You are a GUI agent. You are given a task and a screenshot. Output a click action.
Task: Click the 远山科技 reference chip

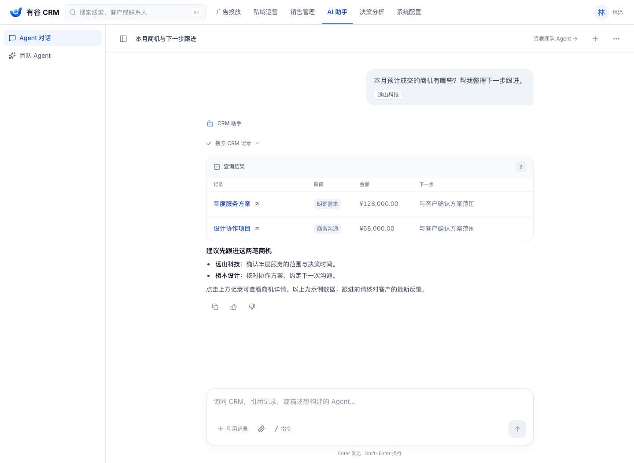tap(388, 95)
